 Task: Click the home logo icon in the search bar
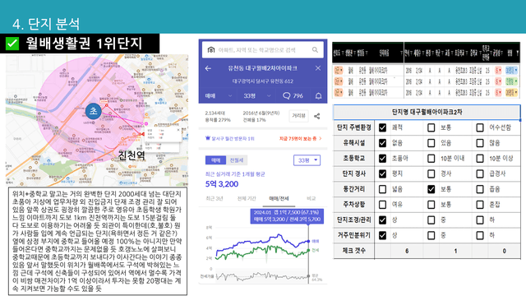(x=210, y=50)
